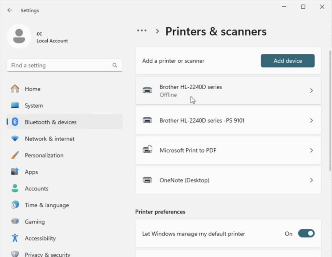Click the Personalization paintbrush icon
Viewport: 332px width, 257px height.
coord(15,155)
